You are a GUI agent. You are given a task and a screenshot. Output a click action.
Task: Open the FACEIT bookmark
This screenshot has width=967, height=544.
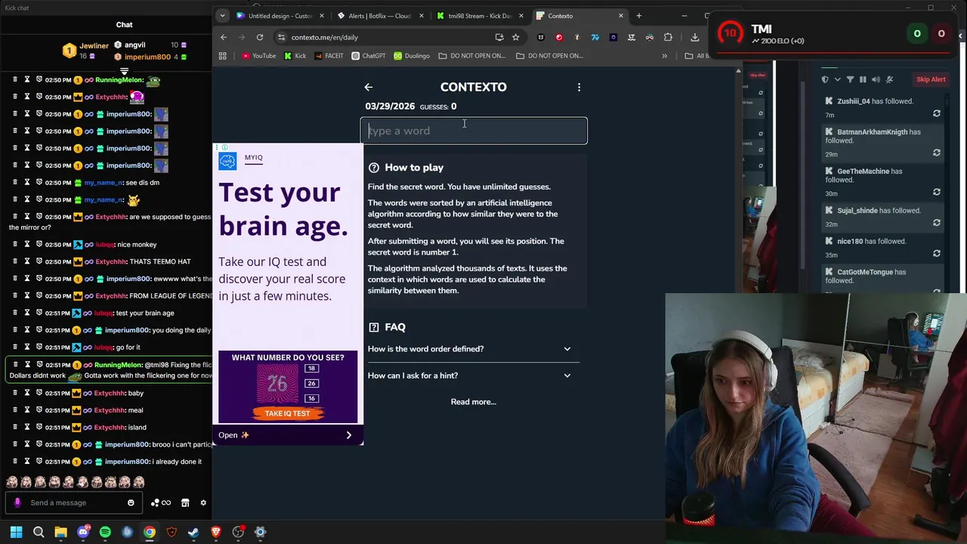pos(329,56)
